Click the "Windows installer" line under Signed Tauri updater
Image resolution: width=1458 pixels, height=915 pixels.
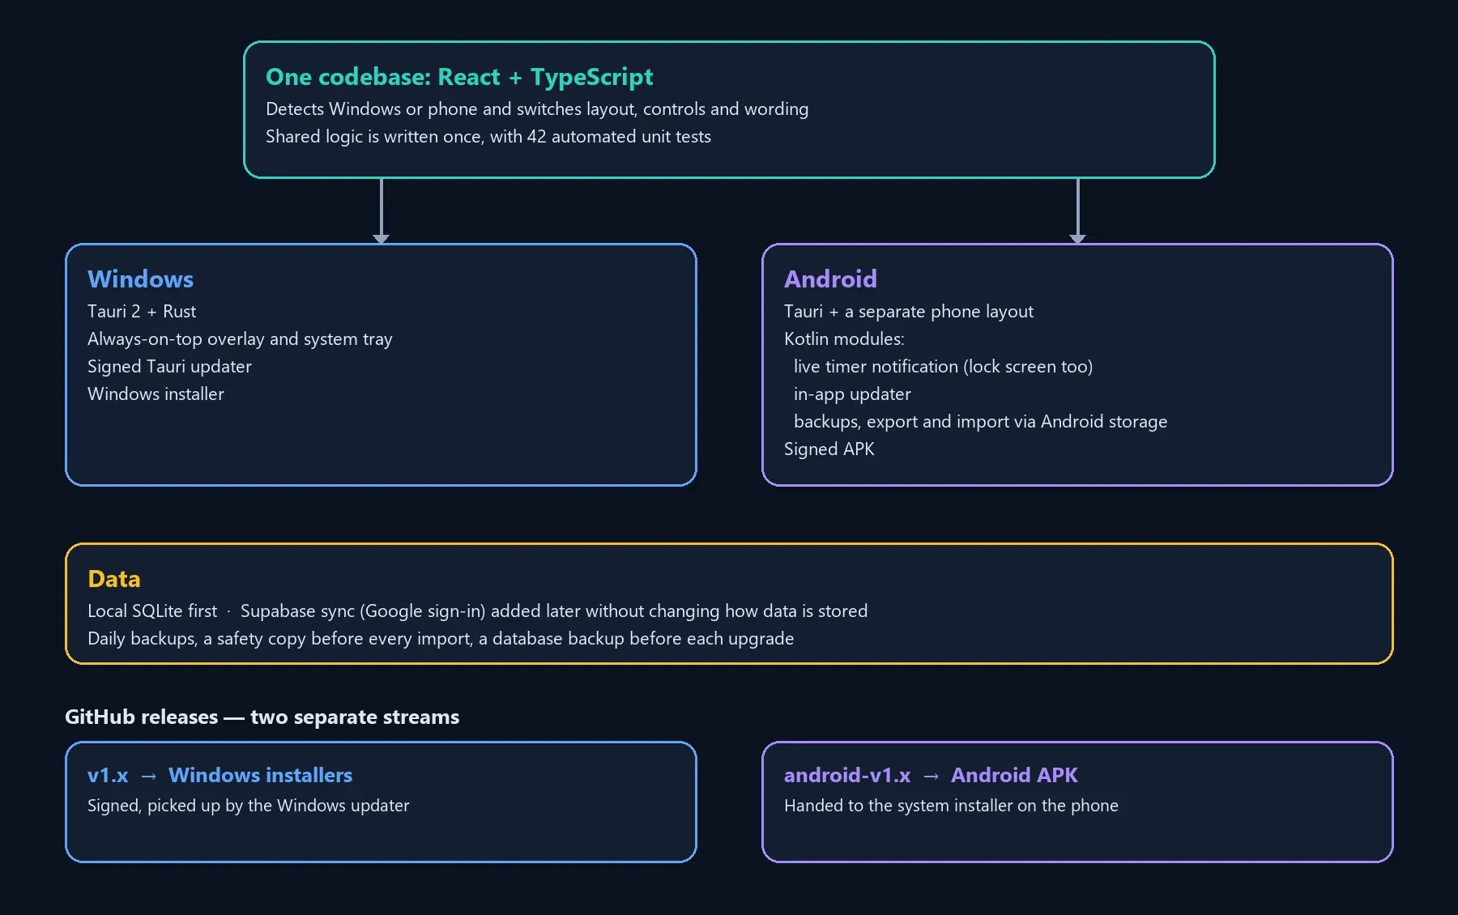pyautogui.click(x=156, y=394)
